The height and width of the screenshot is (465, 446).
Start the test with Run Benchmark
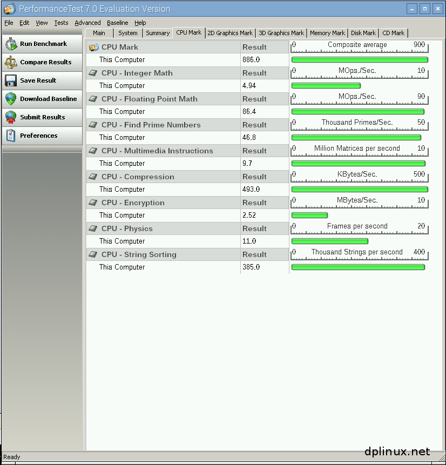click(42, 44)
